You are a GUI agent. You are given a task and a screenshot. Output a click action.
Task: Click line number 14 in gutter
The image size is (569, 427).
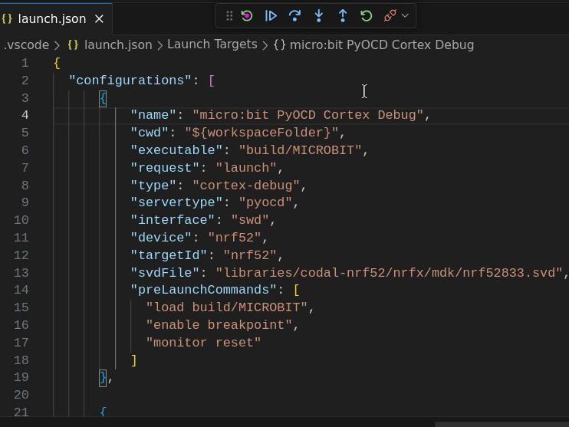point(21,290)
